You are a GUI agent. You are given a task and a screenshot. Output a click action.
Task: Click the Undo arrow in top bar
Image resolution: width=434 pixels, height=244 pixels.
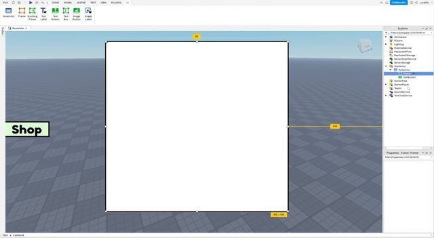pyautogui.click(x=43, y=3)
